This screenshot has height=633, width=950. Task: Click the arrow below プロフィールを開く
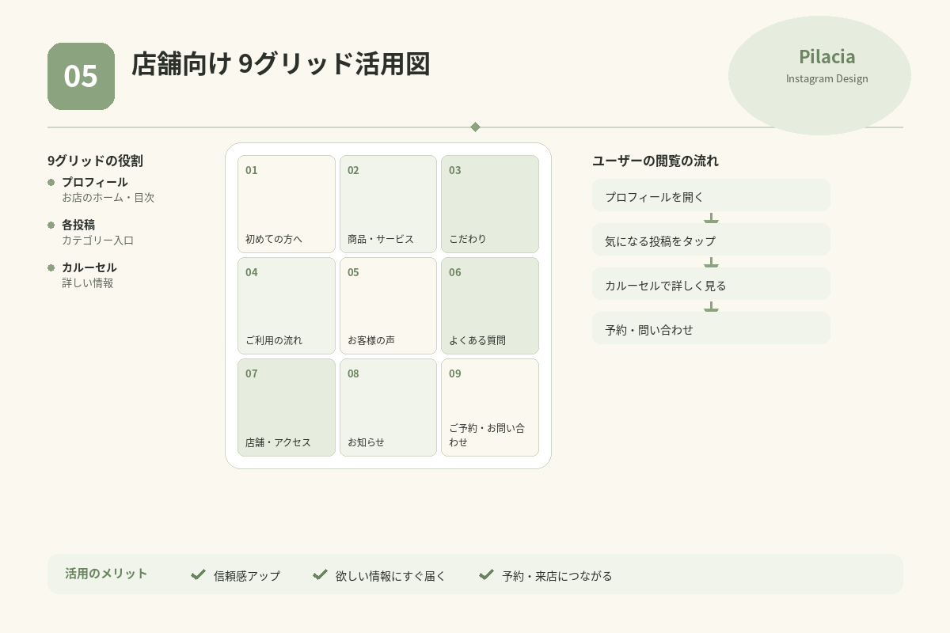[x=711, y=218]
